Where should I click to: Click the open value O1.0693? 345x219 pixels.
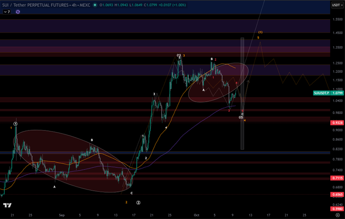(106, 5)
